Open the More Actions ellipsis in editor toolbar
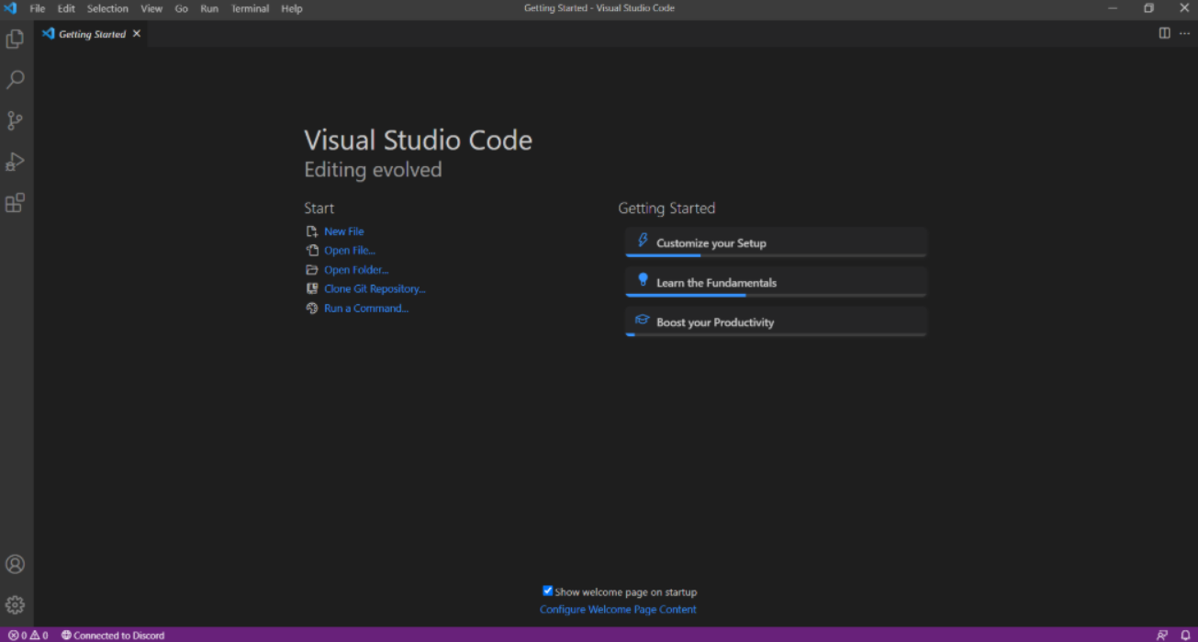Viewport: 1198px width, 642px height. pyautogui.click(x=1184, y=33)
